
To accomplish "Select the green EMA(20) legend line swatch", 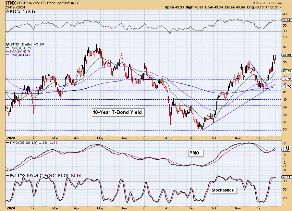I will point(8,48).
